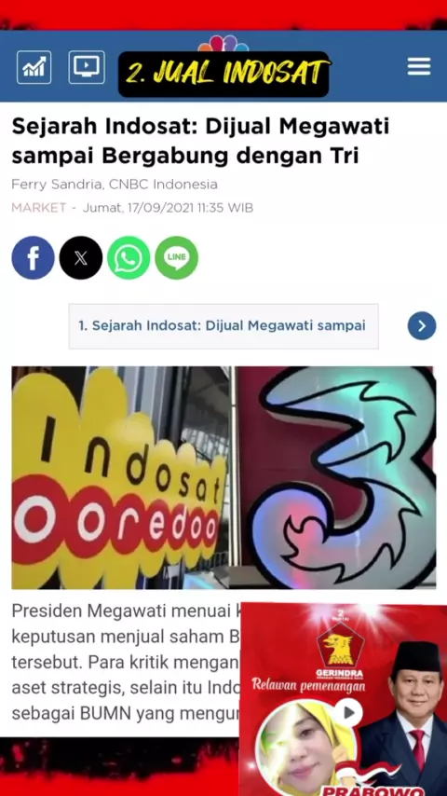Share article on X
447x796 pixels.
point(81,258)
